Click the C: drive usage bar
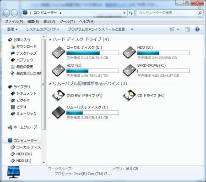The width and height of the screenshot is (206, 182). click(92, 53)
